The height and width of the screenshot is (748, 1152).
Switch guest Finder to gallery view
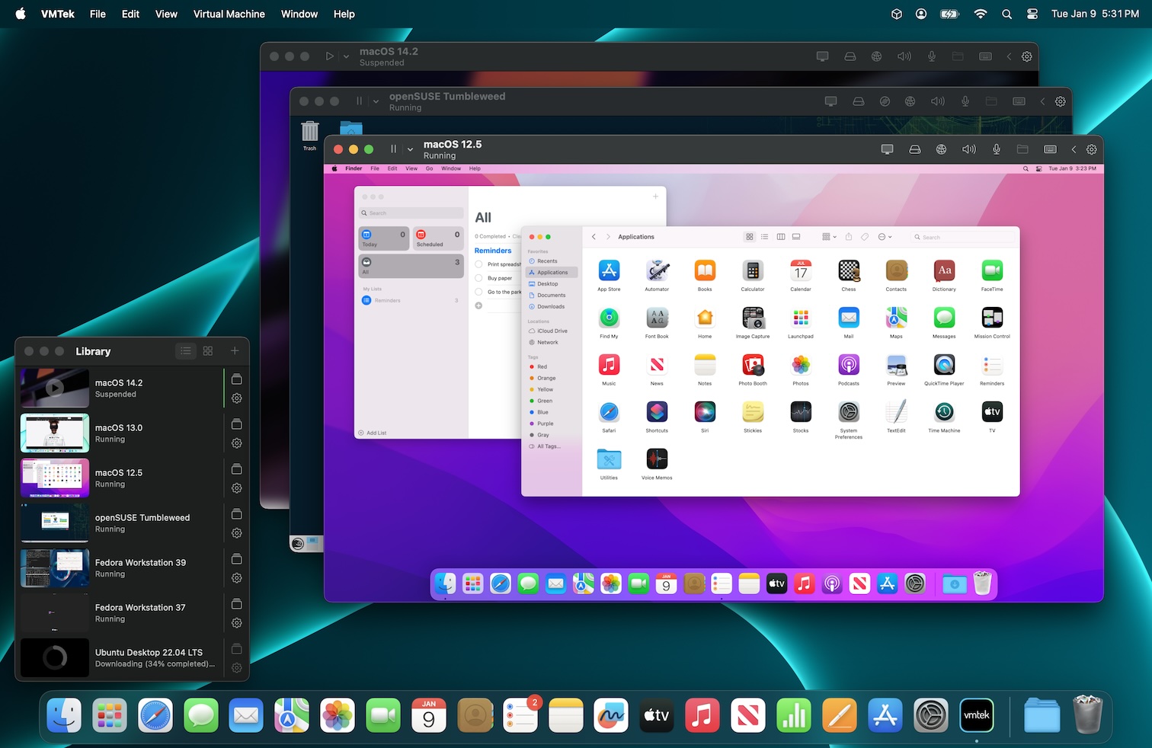(796, 237)
